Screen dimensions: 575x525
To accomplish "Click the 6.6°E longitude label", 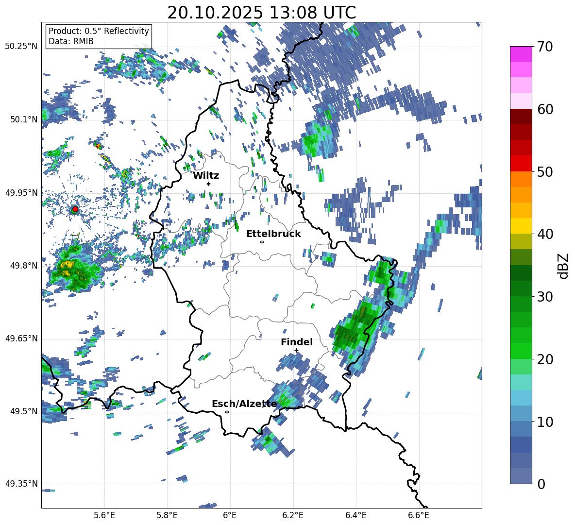I will (x=419, y=516).
